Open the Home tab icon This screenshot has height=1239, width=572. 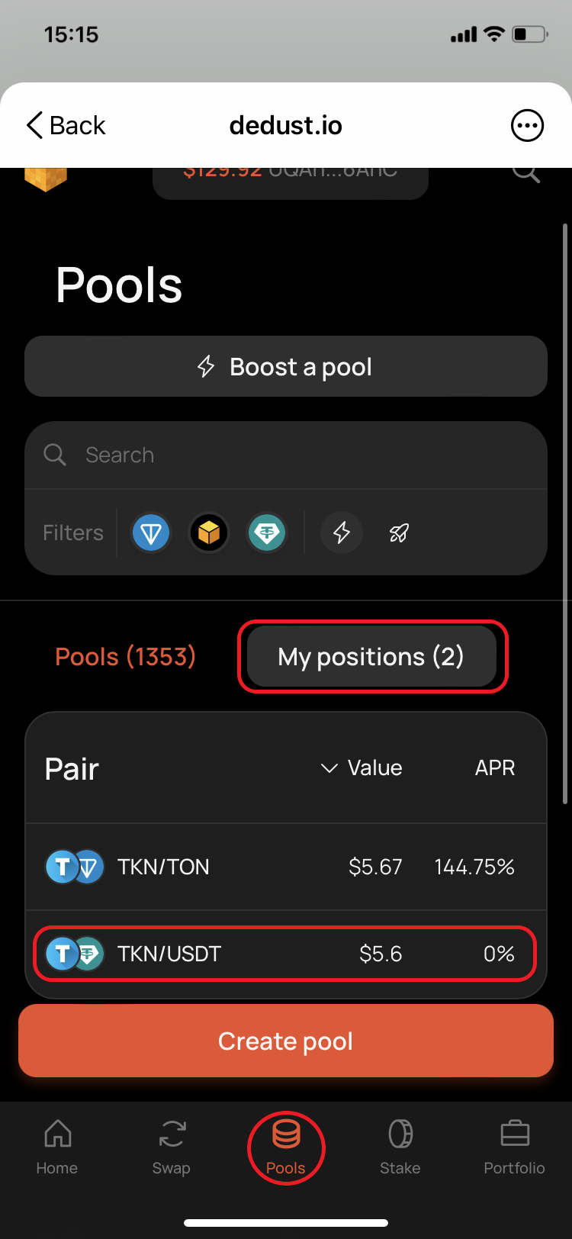pos(57,1134)
